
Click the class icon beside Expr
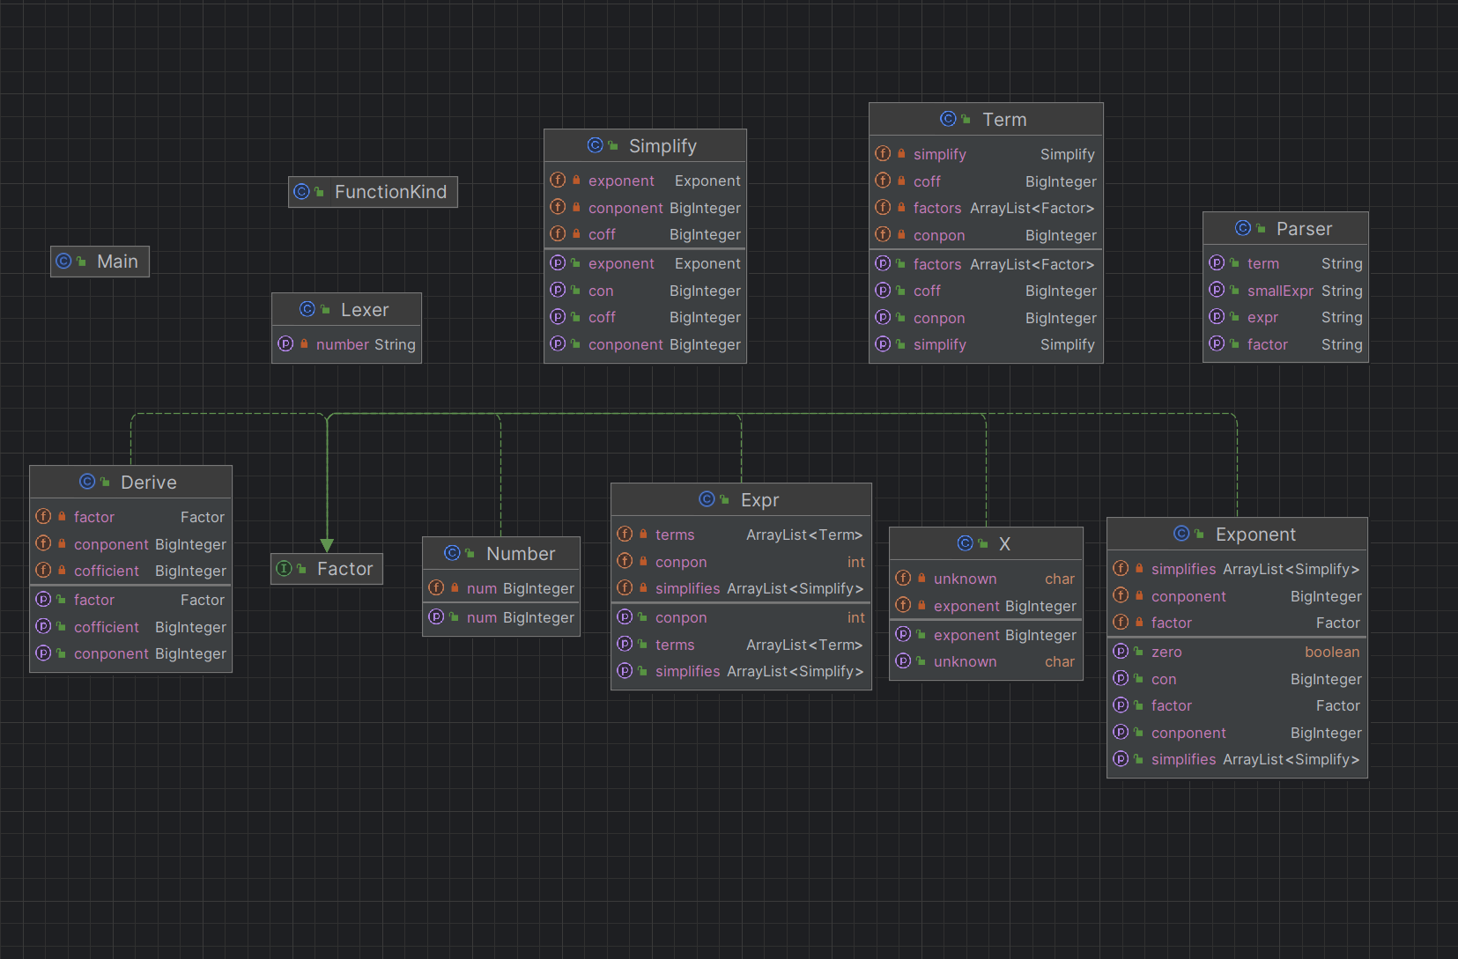707,499
